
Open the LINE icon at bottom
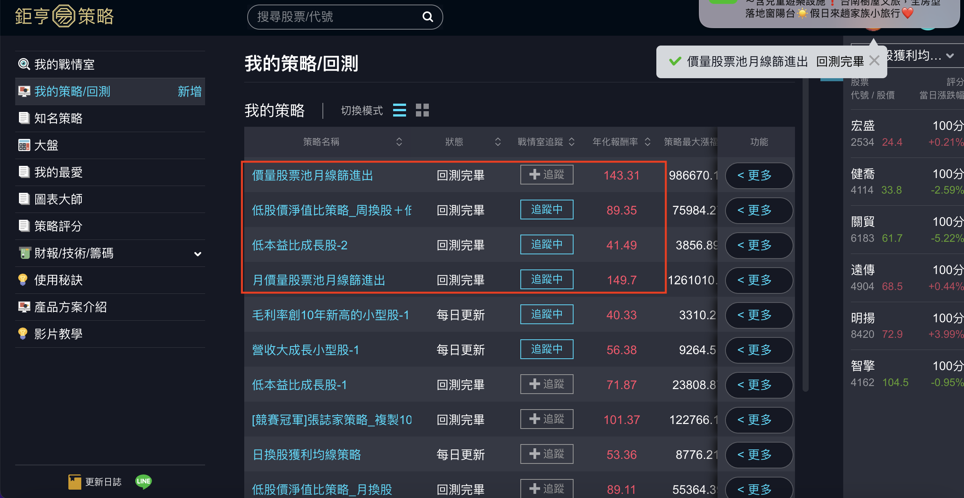pyautogui.click(x=143, y=481)
